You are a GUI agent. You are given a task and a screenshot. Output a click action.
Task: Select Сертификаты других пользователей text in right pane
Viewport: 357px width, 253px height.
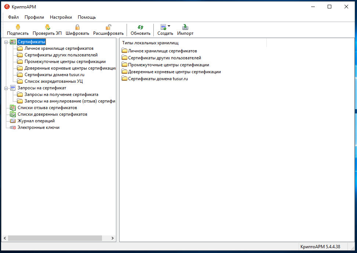[x=165, y=58]
